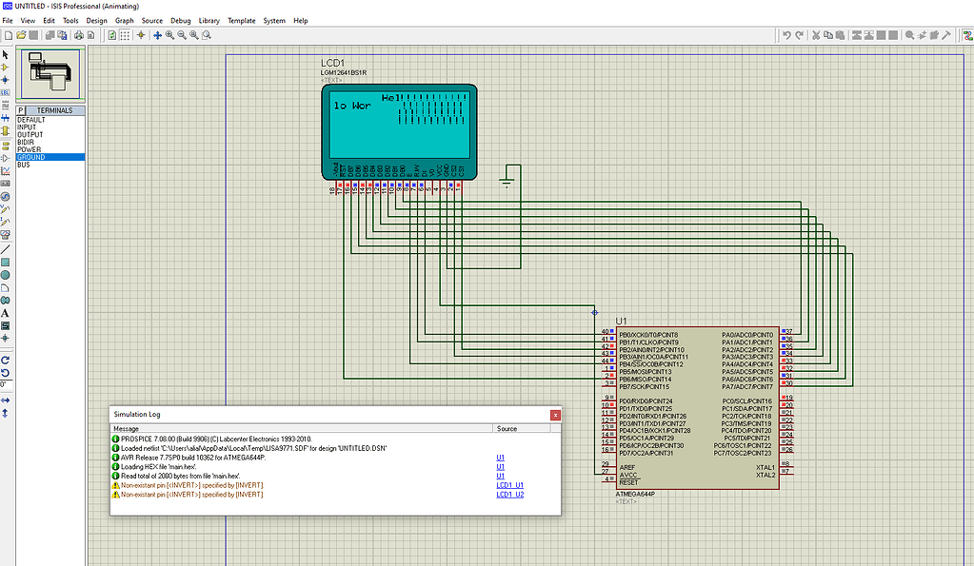Toggle the snap grid display
Viewport: 974px width, 566px height.
tap(124, 34)
